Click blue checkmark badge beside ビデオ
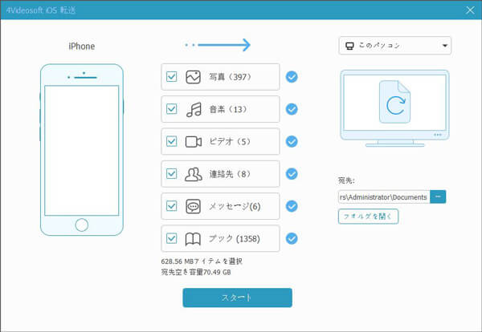482x332 pixels. click(x=292, y=141)
